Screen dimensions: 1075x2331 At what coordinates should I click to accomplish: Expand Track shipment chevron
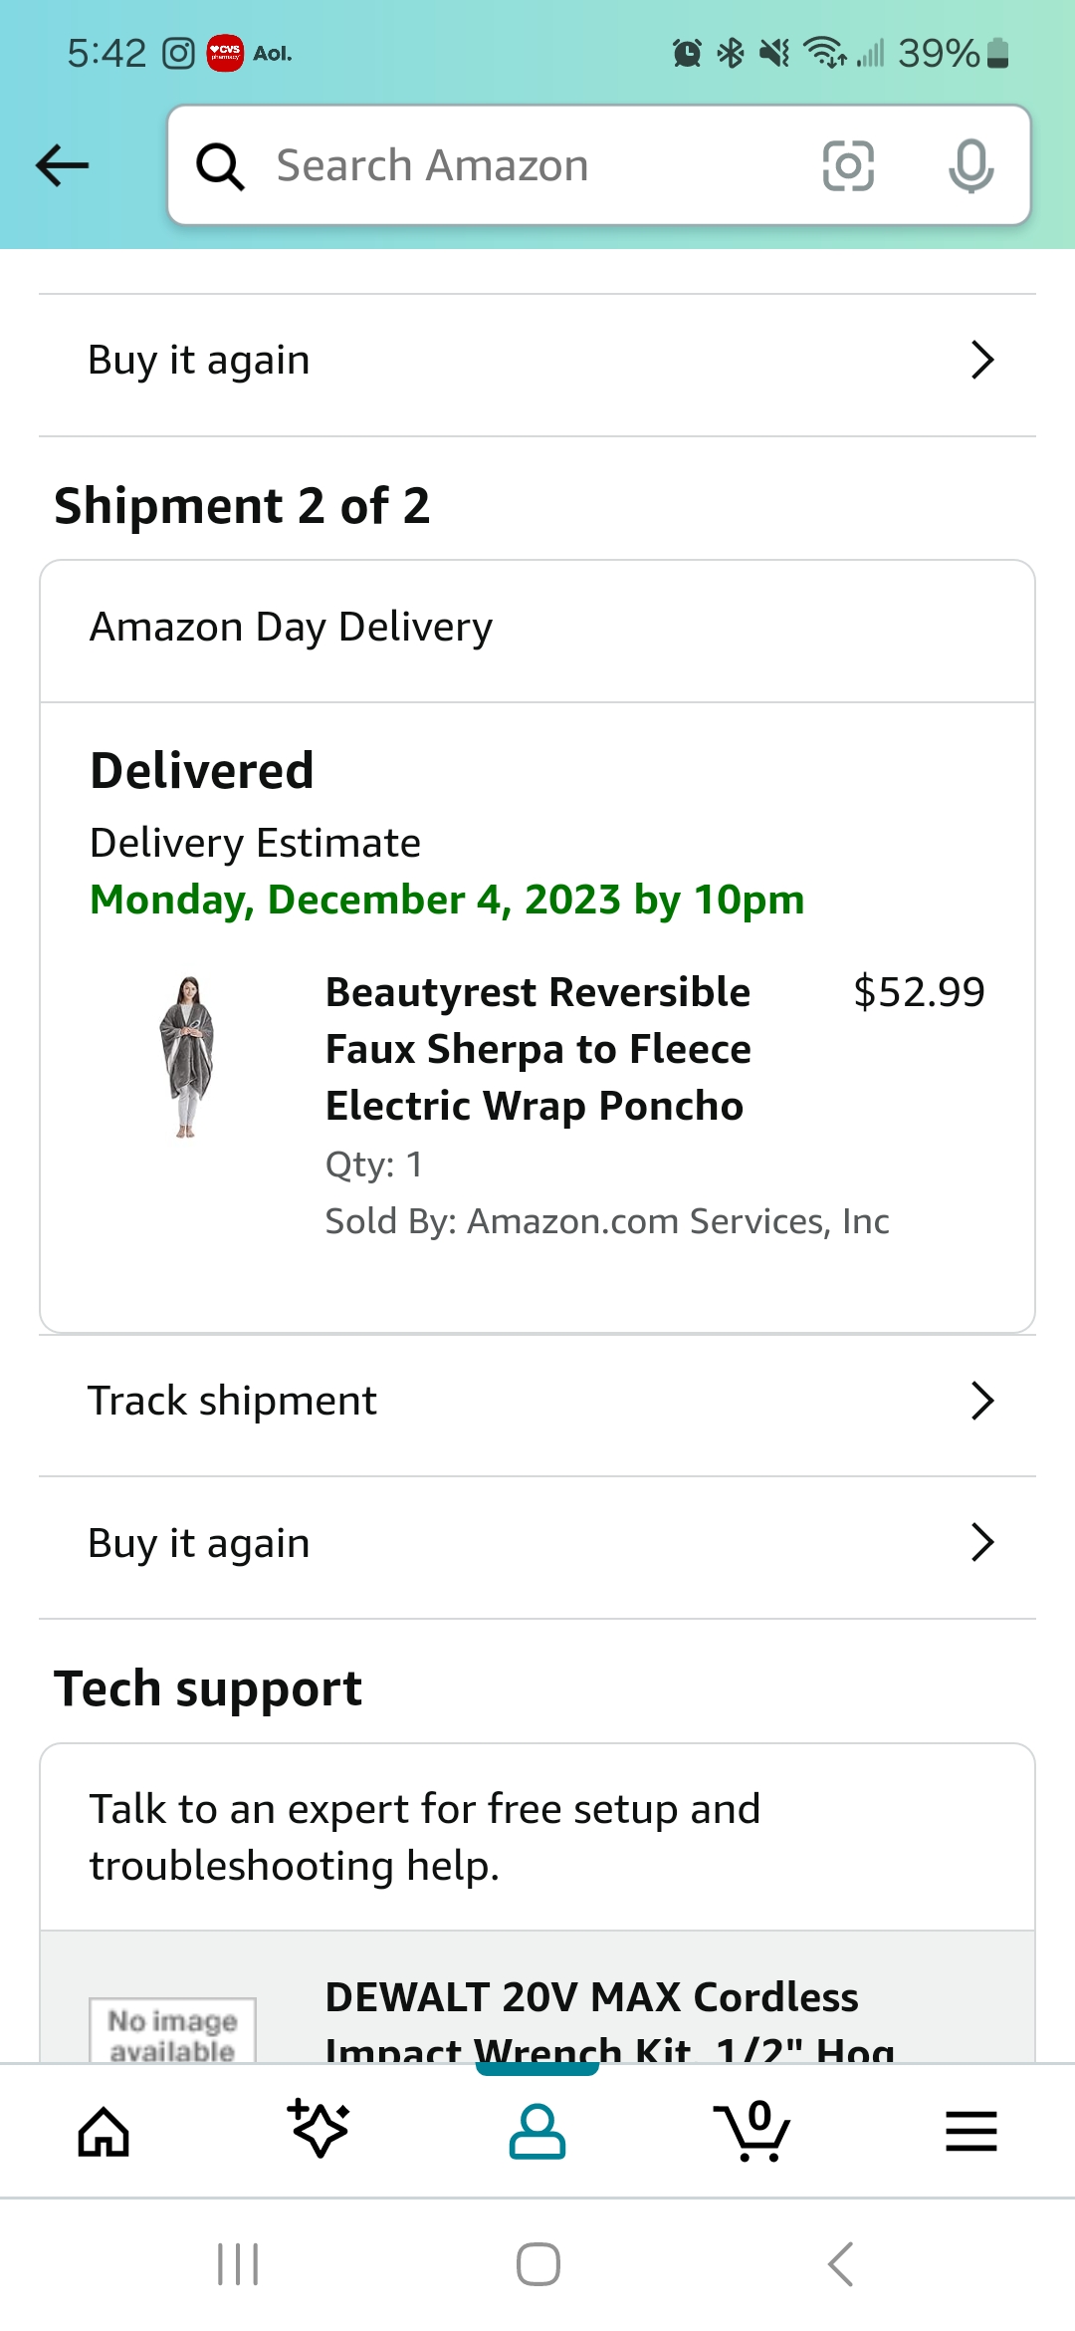tap(982, 1401)
